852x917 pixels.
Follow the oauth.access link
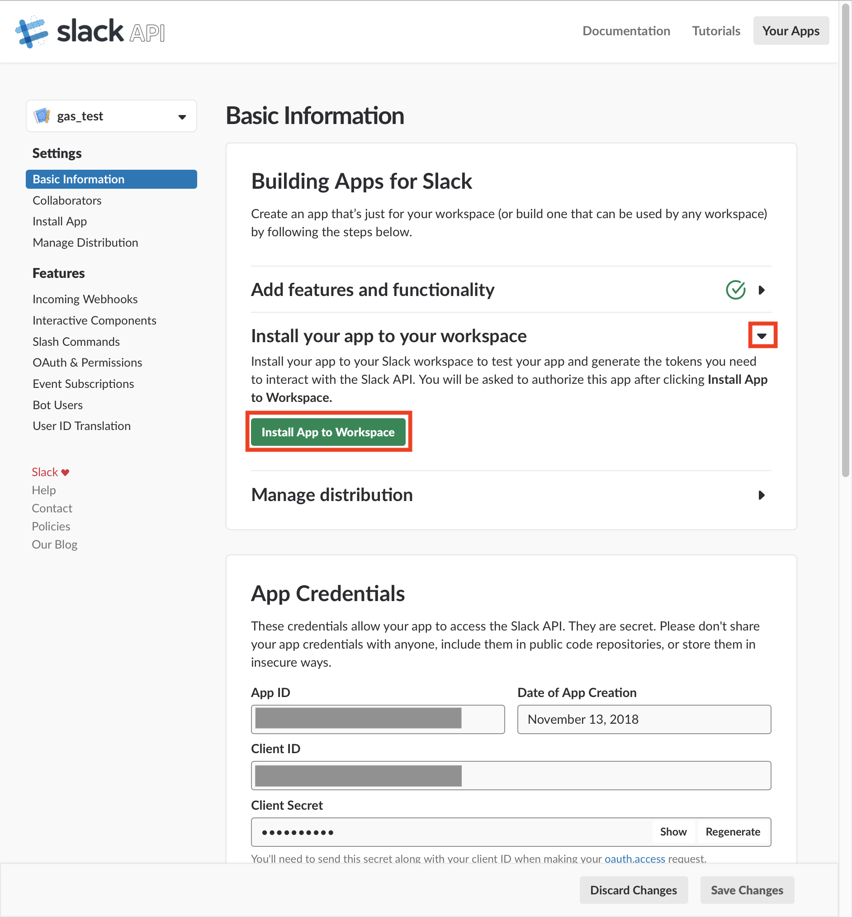634,859
